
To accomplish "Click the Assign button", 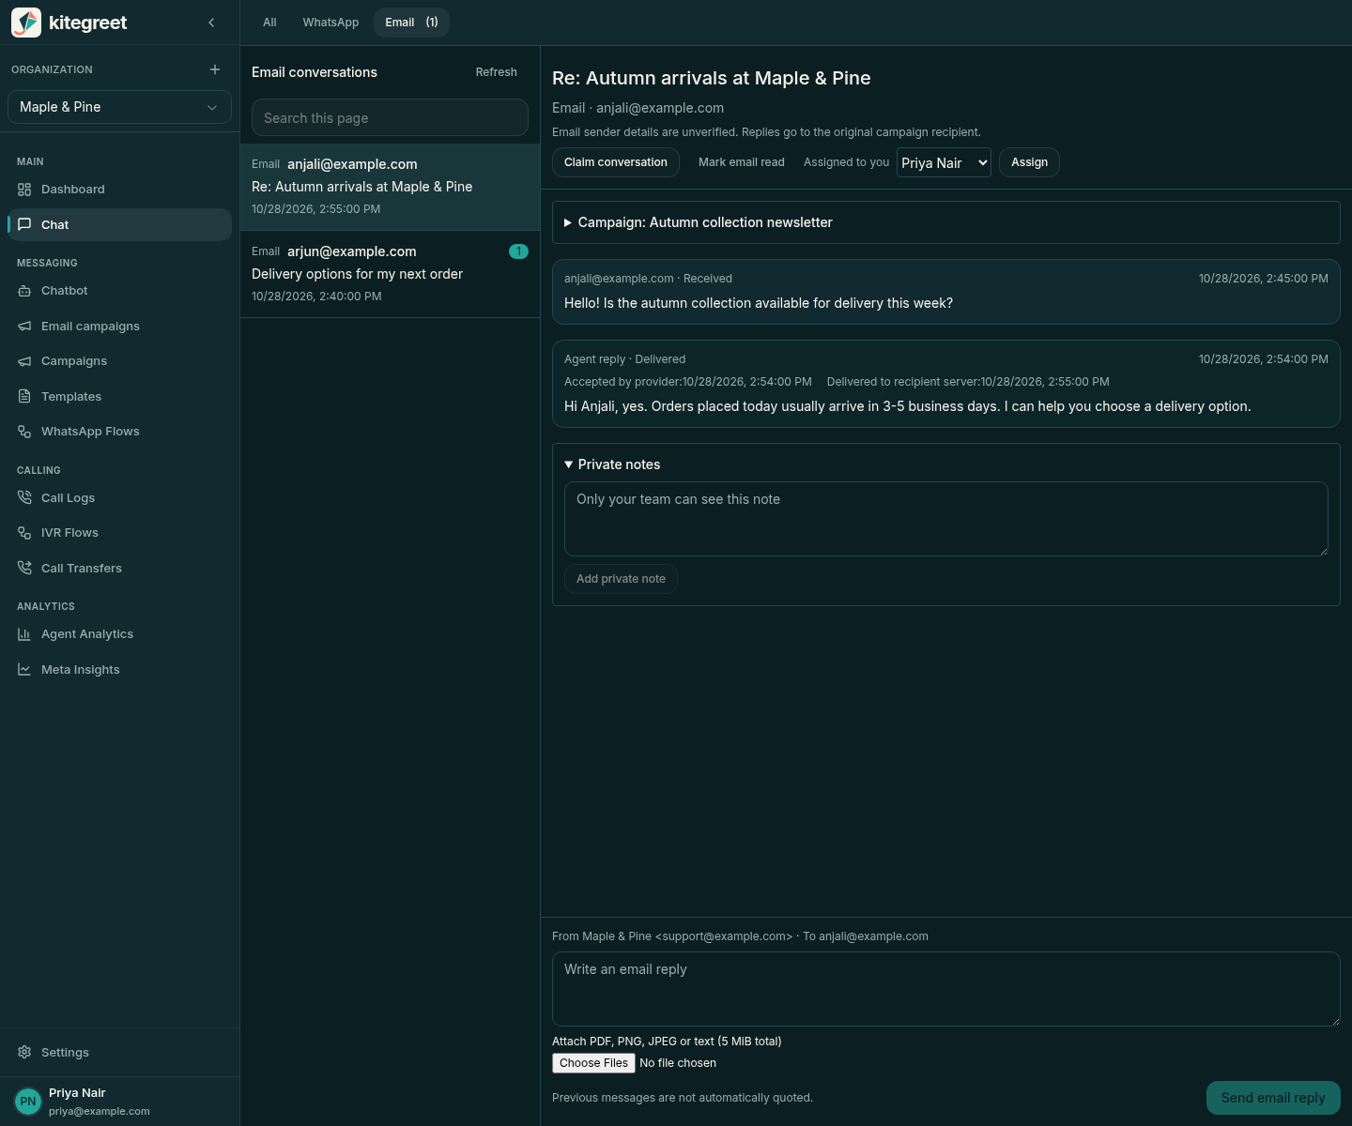I will 1029,162.
